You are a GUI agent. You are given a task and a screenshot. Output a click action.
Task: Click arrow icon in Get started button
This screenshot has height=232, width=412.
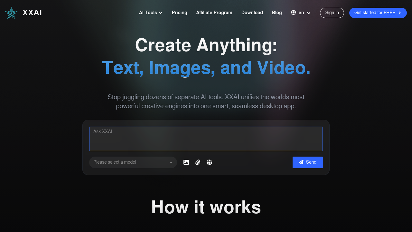point(400,13)
